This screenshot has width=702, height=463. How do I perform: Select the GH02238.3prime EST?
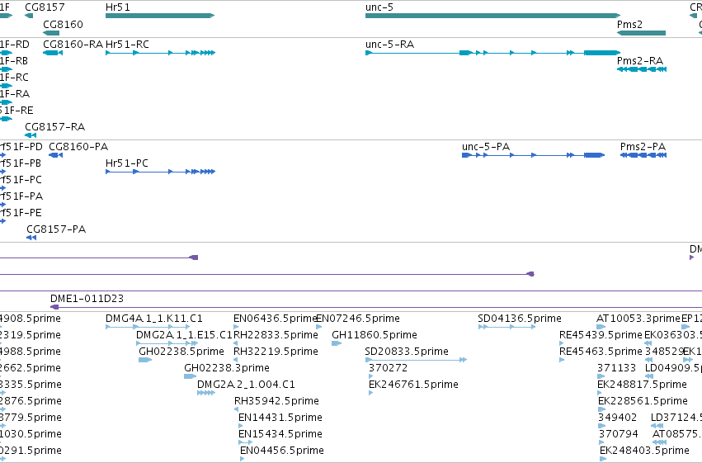coord(191,376)
